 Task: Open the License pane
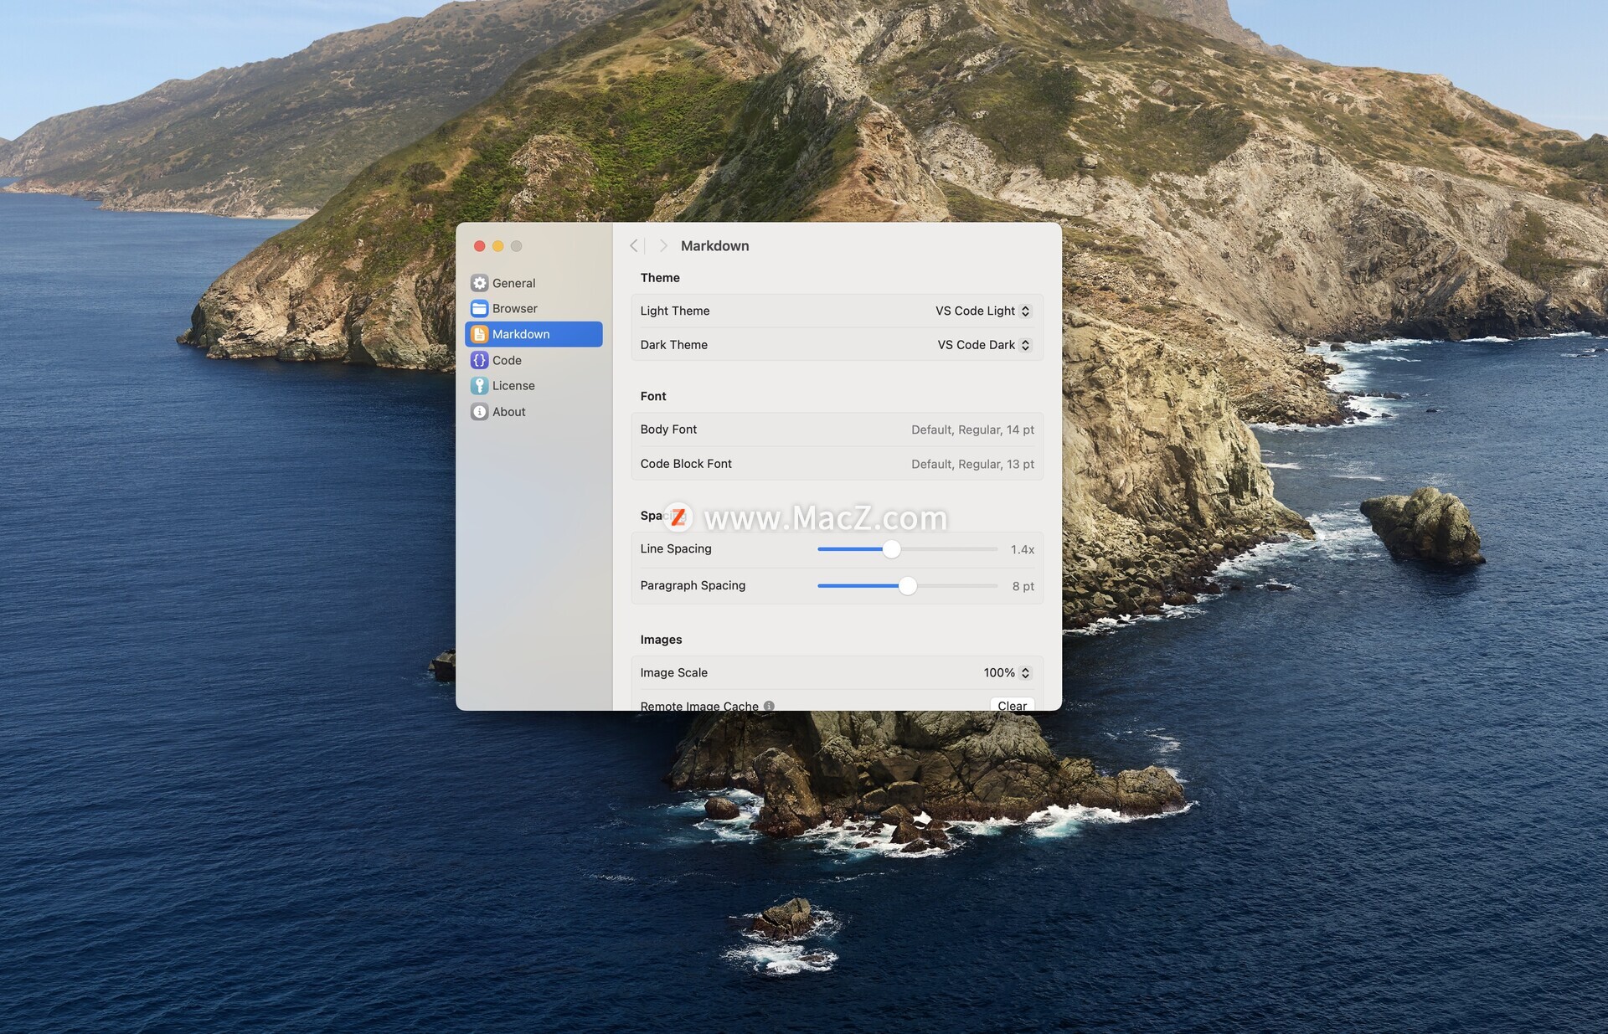pyautogui.click(x=533, y=385)
